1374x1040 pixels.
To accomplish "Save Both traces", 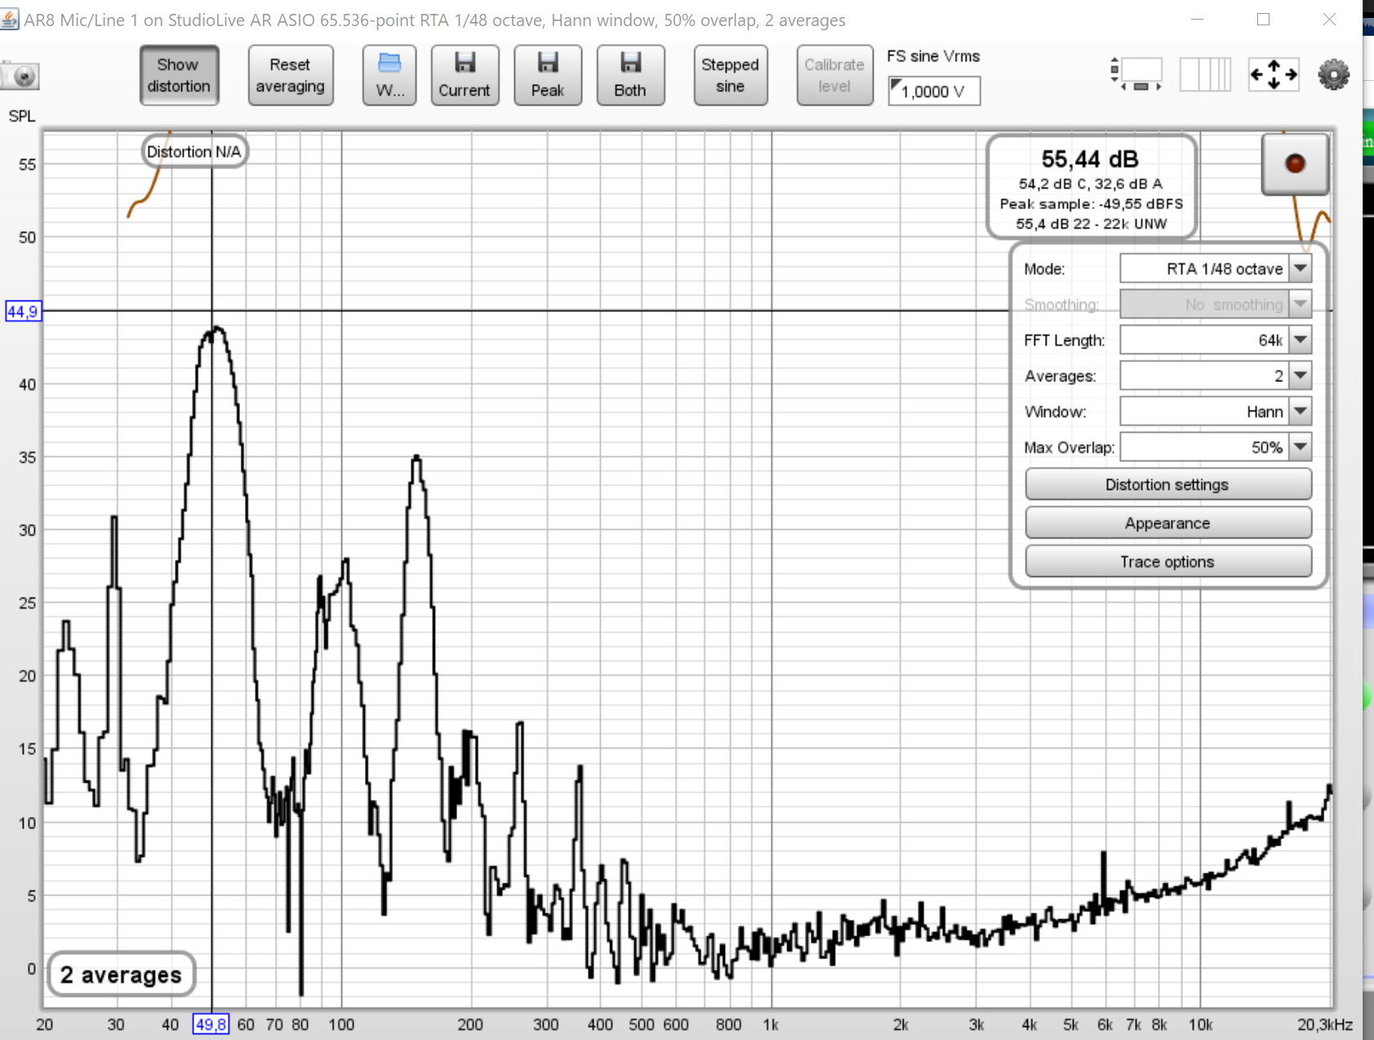I will (x=630, y=75).
